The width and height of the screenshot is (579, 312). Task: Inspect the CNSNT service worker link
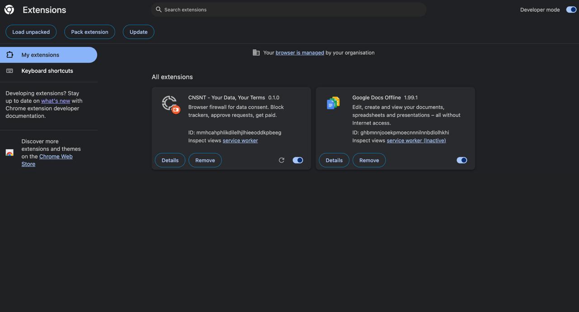(x=240, y=140)
